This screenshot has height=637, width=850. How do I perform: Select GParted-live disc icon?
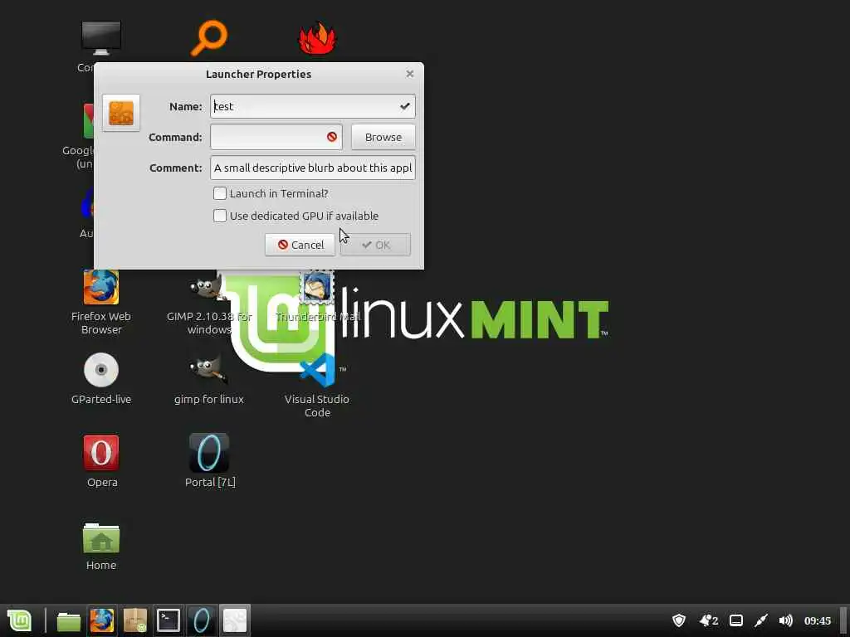(x=101, y=370)
